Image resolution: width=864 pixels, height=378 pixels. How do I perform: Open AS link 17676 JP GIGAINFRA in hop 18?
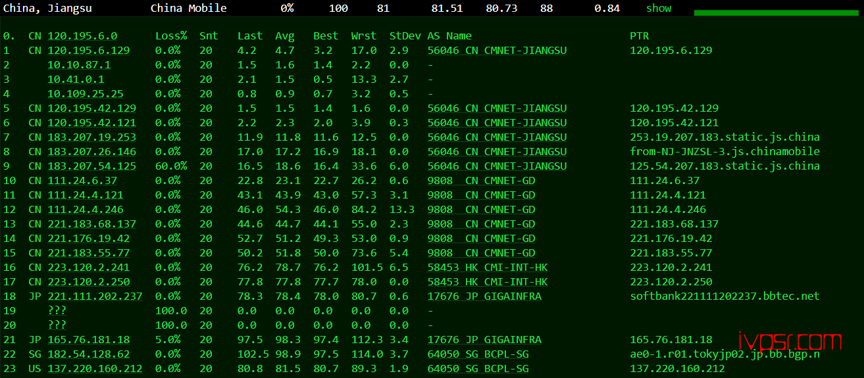click(484, 296)
